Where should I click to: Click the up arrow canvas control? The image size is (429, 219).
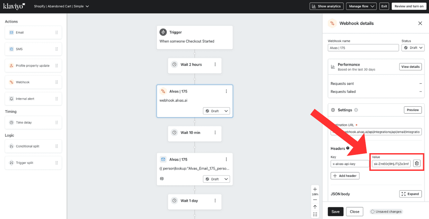click(315, 207)
